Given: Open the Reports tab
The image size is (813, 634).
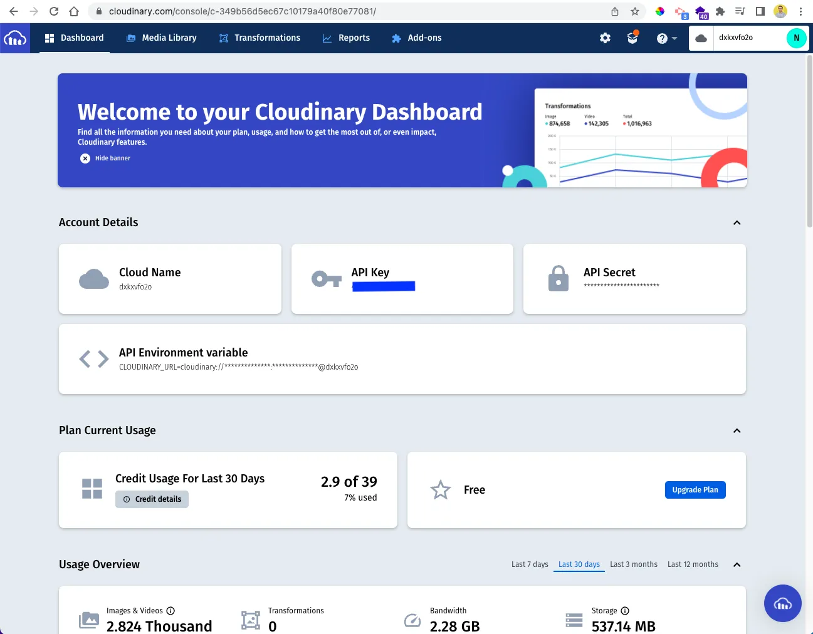Looking at the screenshot, I should tap(346, 38).
